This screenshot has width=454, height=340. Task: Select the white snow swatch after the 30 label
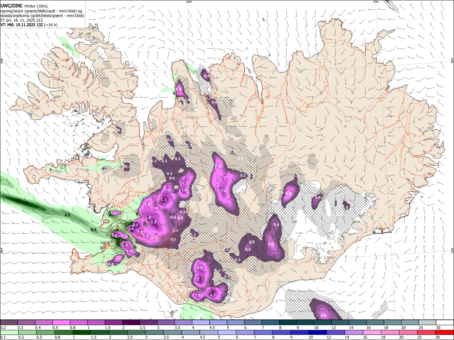pyautogui.click(x=445, y=323)
